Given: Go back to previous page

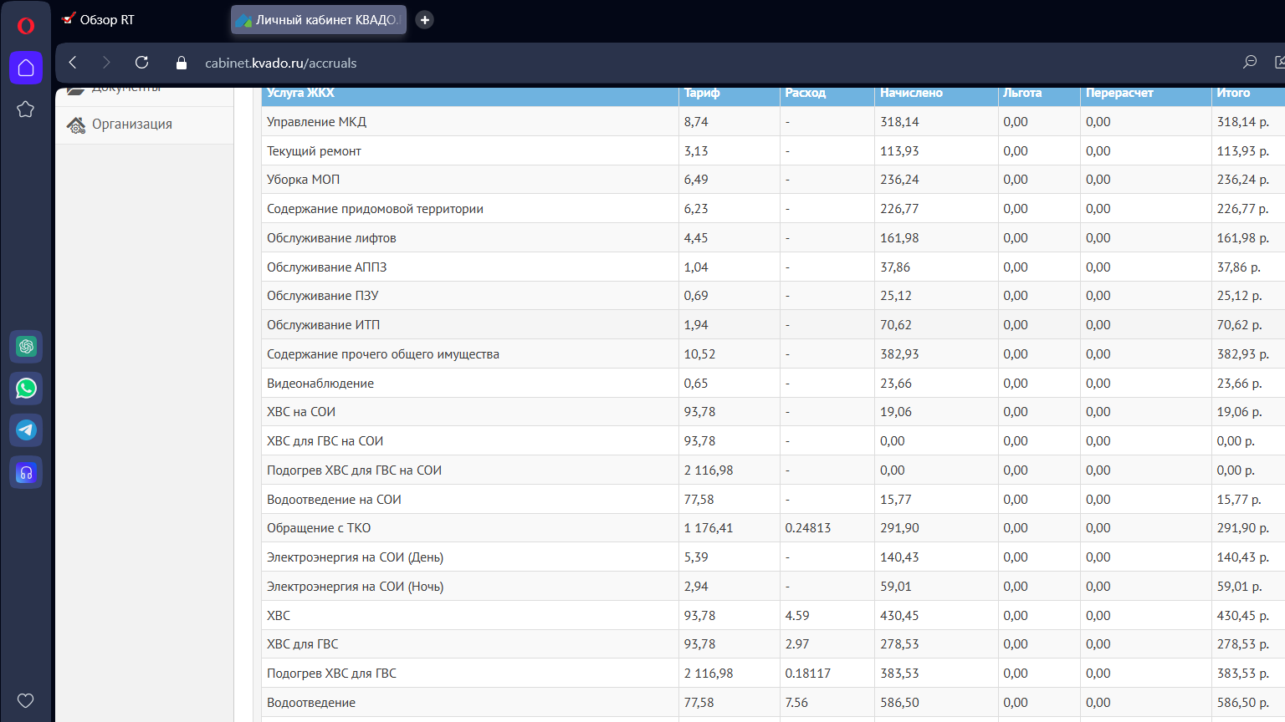Looking at the screenshot, I should 73,63.
